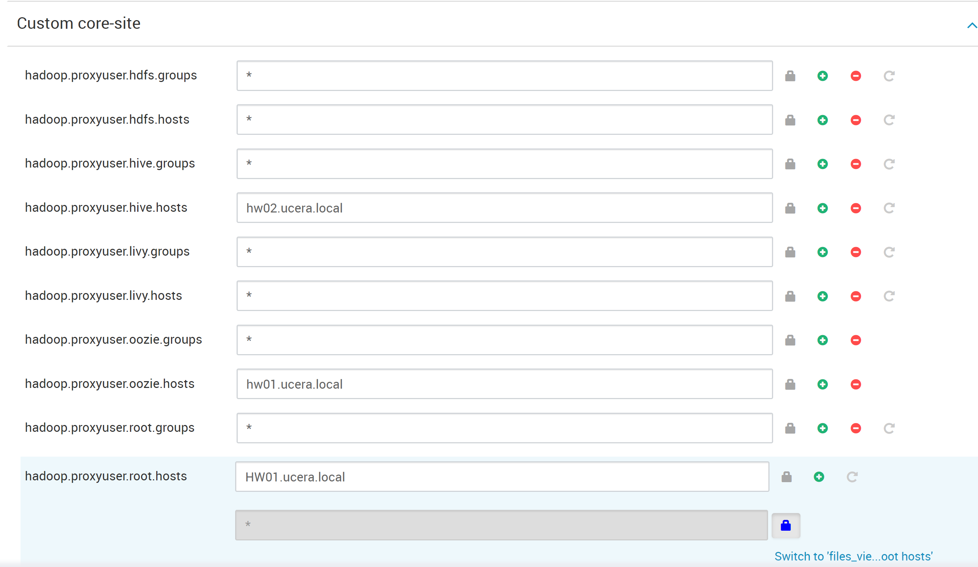This screenshot has height=567, width=978.
Task: Undo changes to hadoop.proxyuser.root.hosts value
Action: pos(852,477)
